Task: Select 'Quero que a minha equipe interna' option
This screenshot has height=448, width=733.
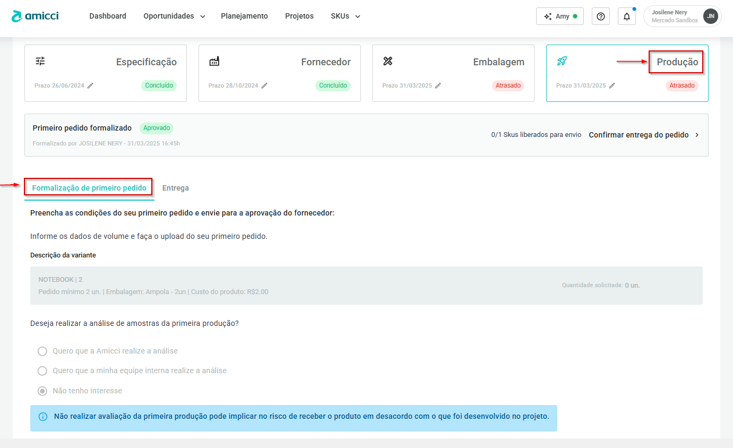Action: click(x=42, y=371)
